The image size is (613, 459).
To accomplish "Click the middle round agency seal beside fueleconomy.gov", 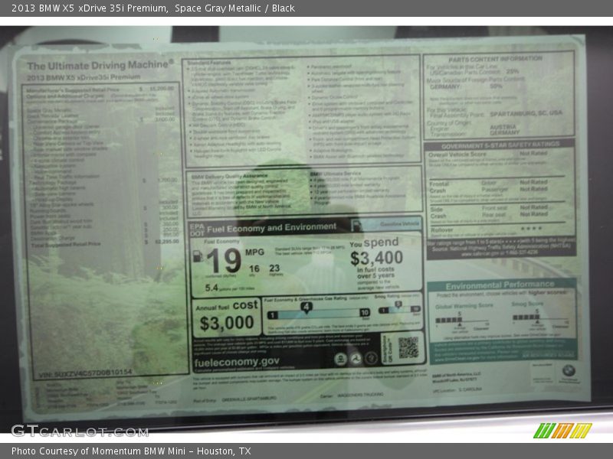I will [356, 358].
